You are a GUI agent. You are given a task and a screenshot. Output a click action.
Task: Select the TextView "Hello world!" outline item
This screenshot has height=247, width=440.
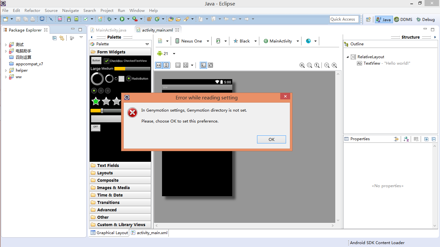(383, 63)
